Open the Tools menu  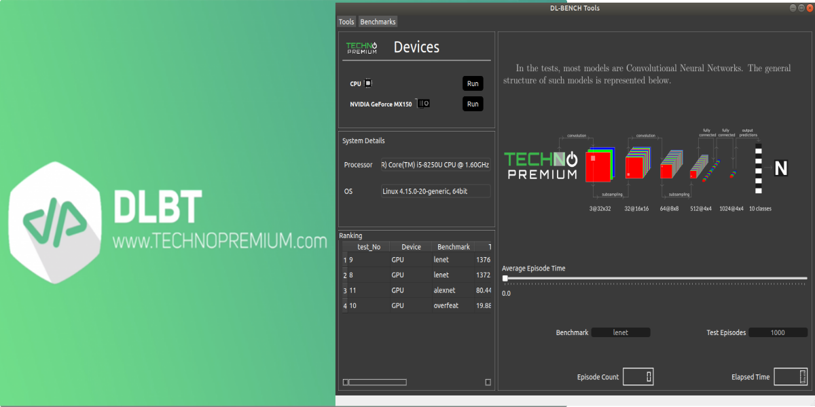346,22
